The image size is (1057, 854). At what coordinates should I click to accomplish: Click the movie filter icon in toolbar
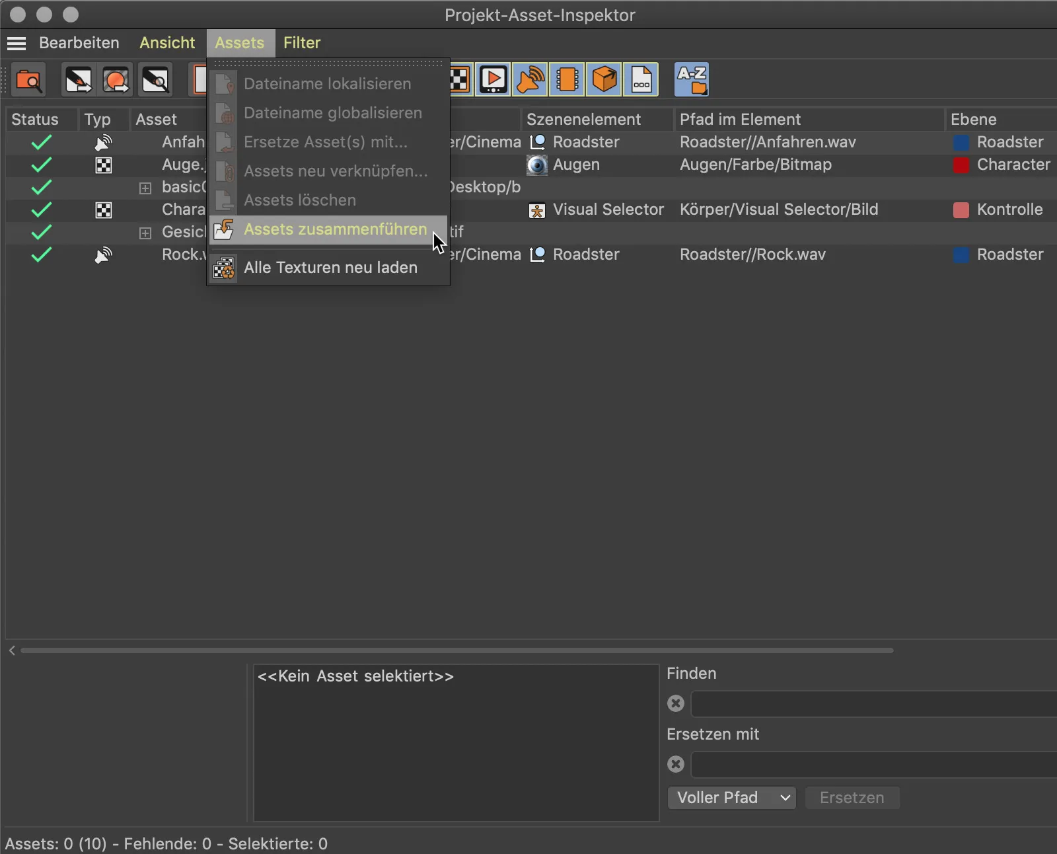point(493,79)
